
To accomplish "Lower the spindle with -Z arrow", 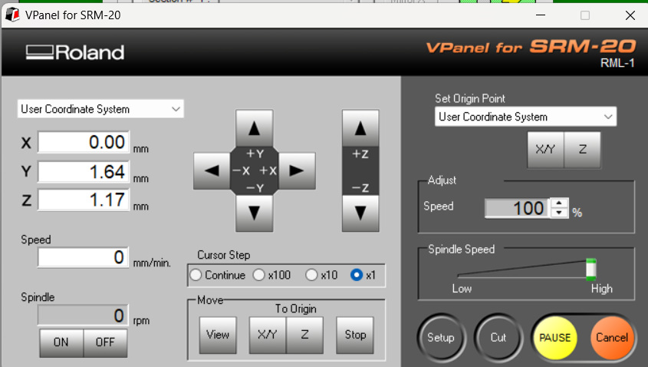I will pos(360,213).
